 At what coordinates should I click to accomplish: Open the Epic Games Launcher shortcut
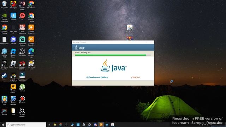(x=4, y=65)
